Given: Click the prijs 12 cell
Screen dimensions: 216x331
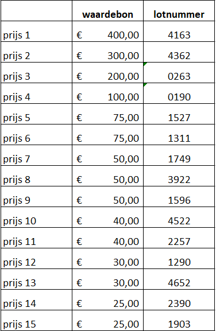Looking at the screenshot, I should click(36, 259).
